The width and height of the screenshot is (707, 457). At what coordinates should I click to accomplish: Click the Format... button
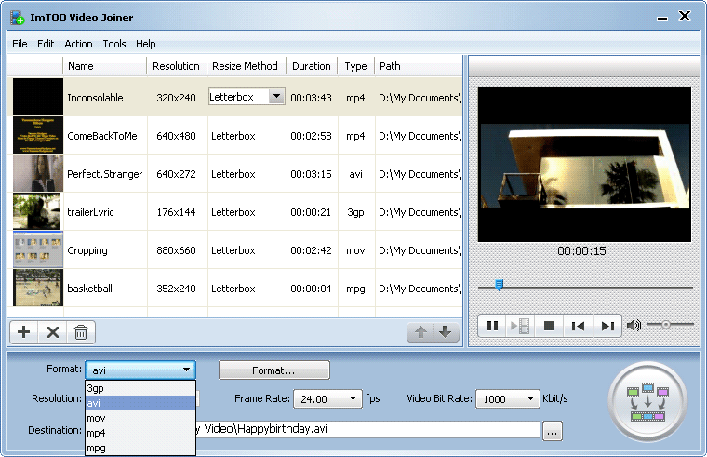pos(273,370)
